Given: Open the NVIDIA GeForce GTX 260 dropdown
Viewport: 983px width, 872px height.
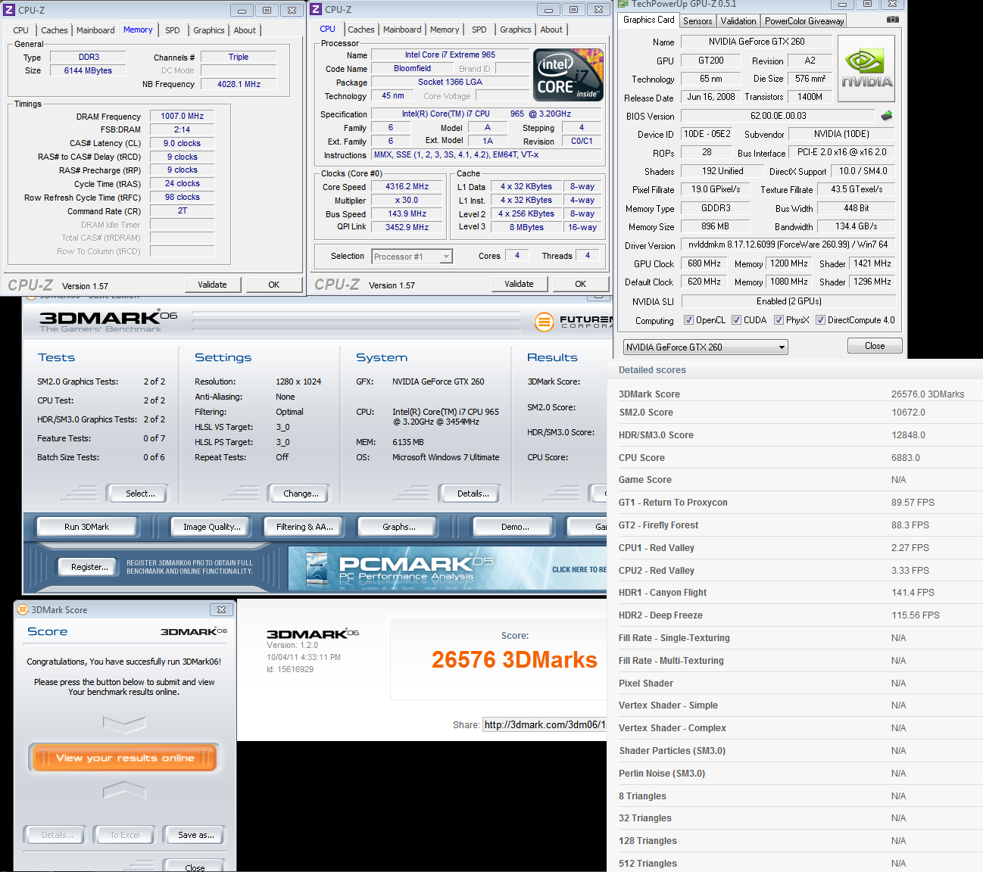Looking at the screenshot, I should 706,347.
